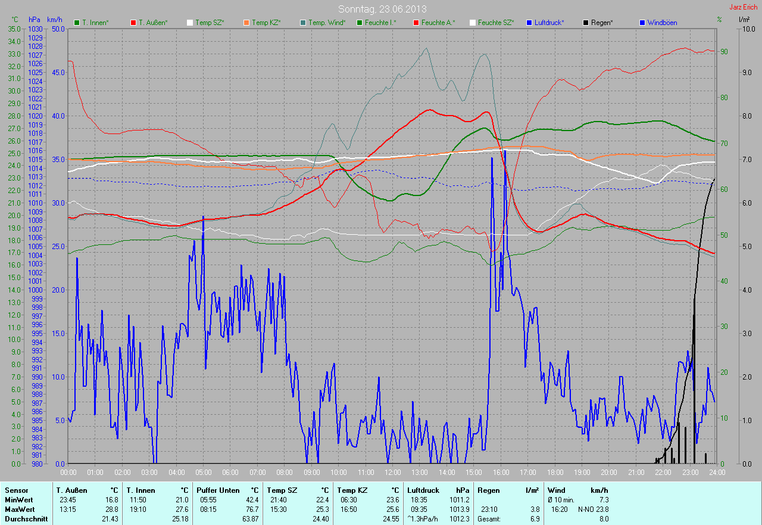Click the 06:00 time axis label
This screenshot has height=525, width=762.
point(230,472)
